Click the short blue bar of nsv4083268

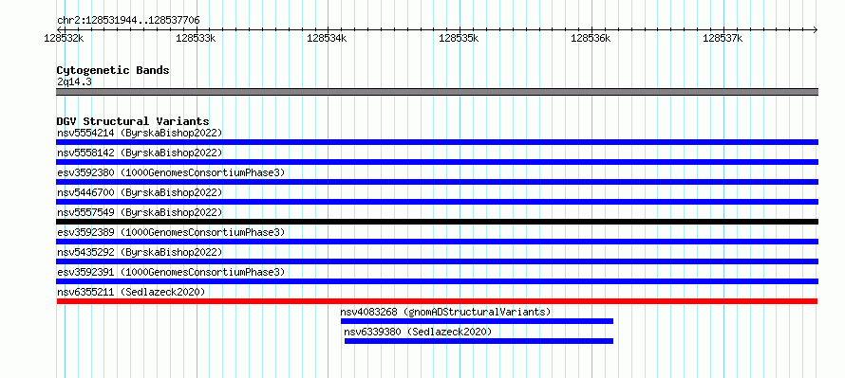[x=477, y=321]
